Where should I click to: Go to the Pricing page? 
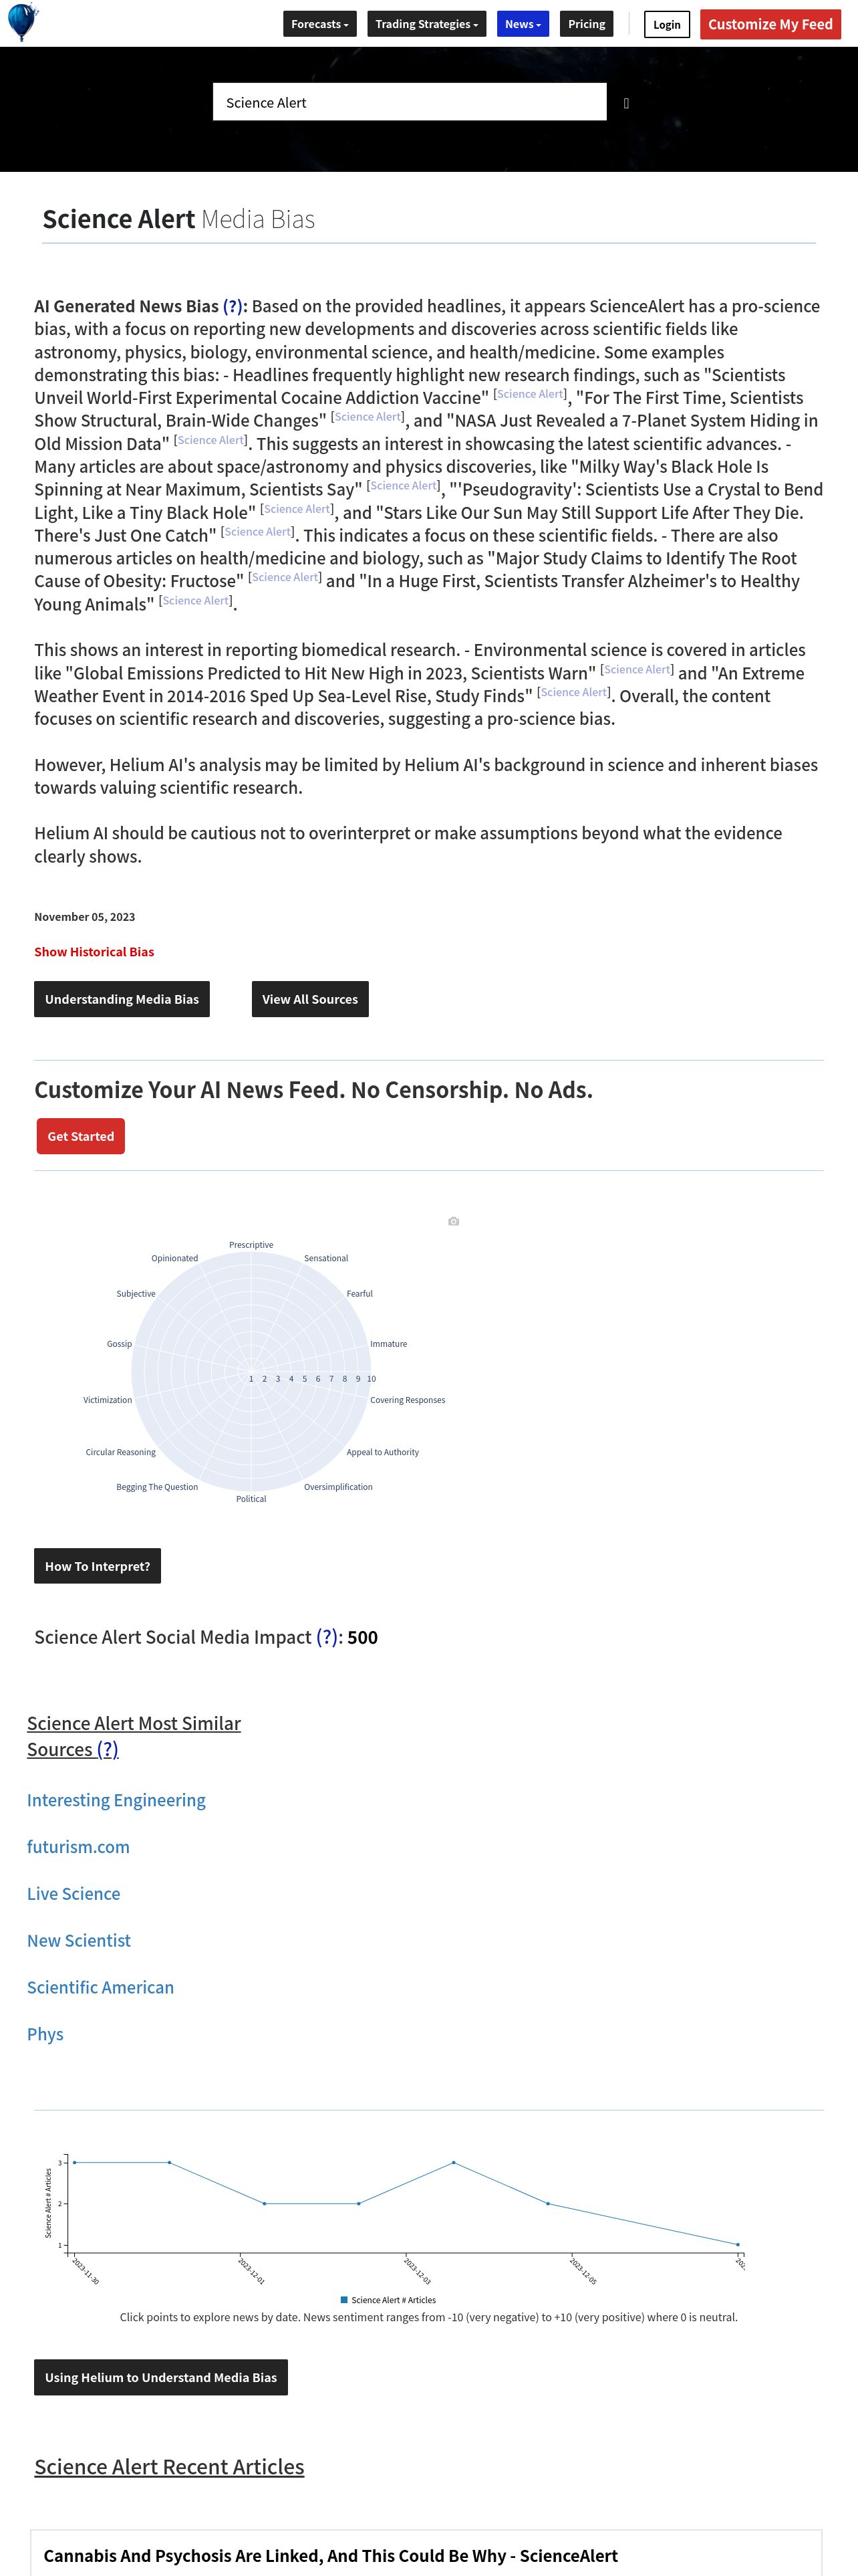point(586,24)
